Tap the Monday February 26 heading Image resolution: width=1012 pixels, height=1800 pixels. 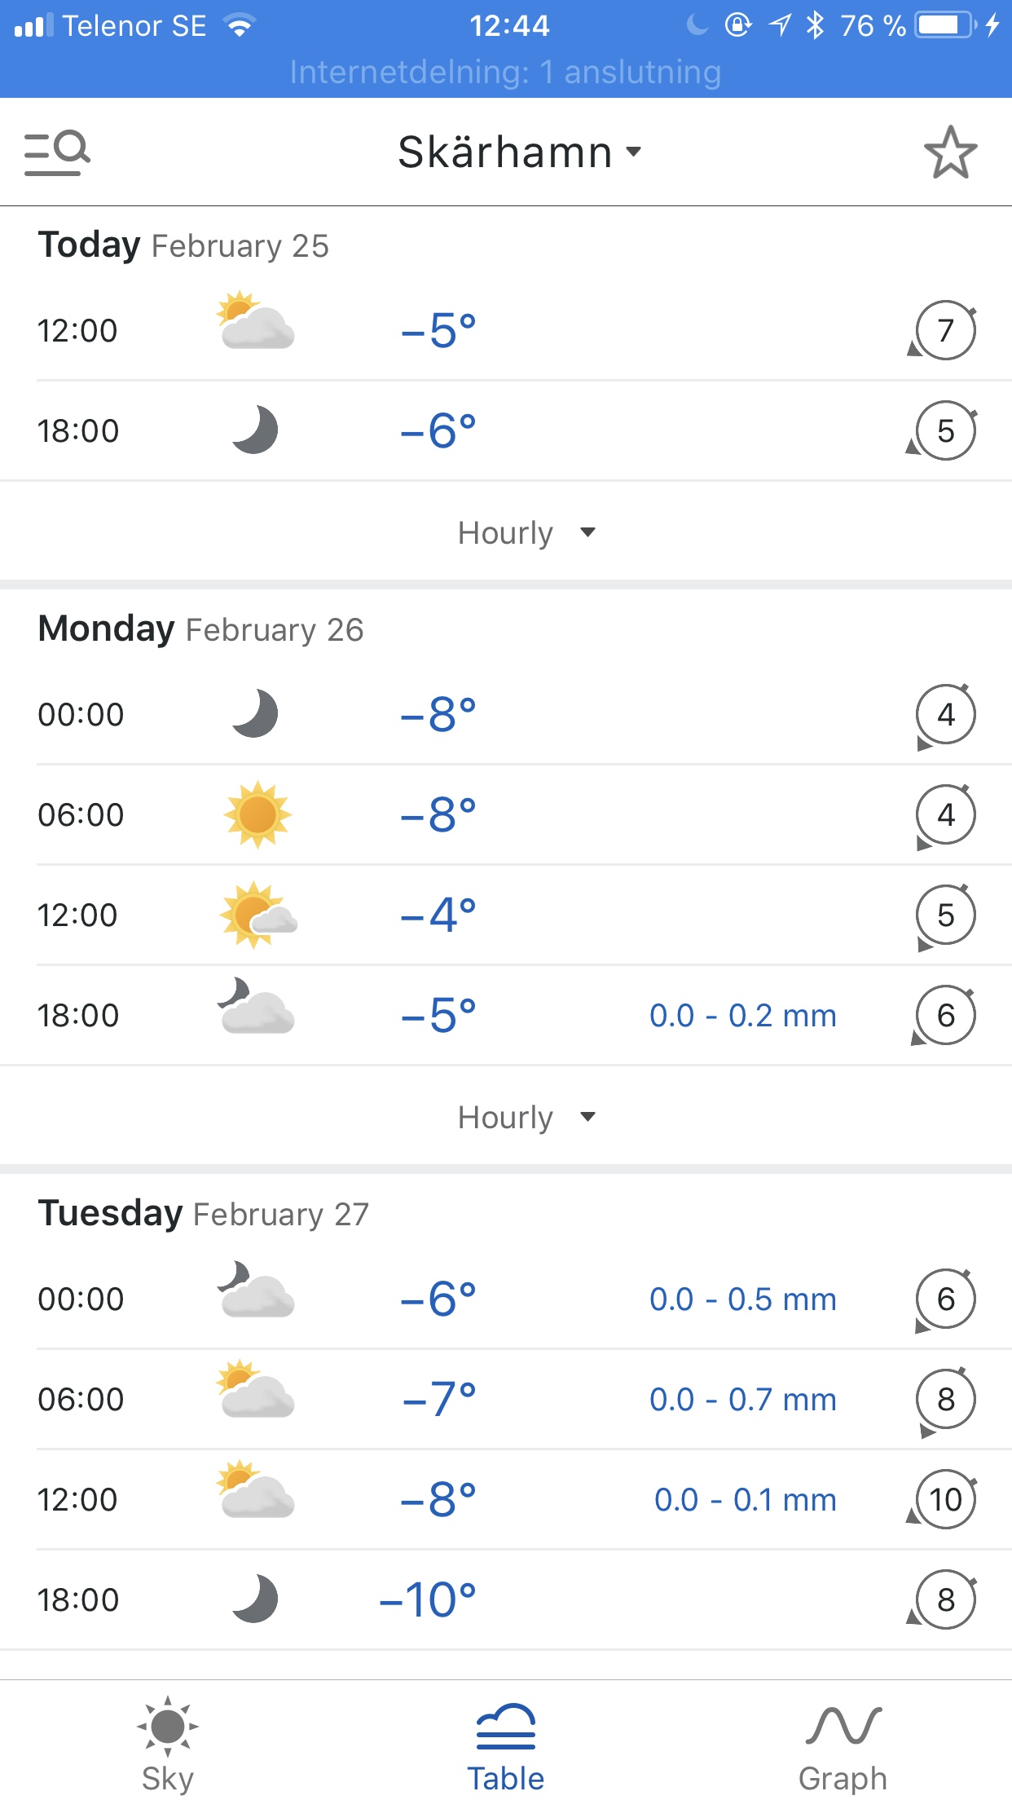click(200, 629)
